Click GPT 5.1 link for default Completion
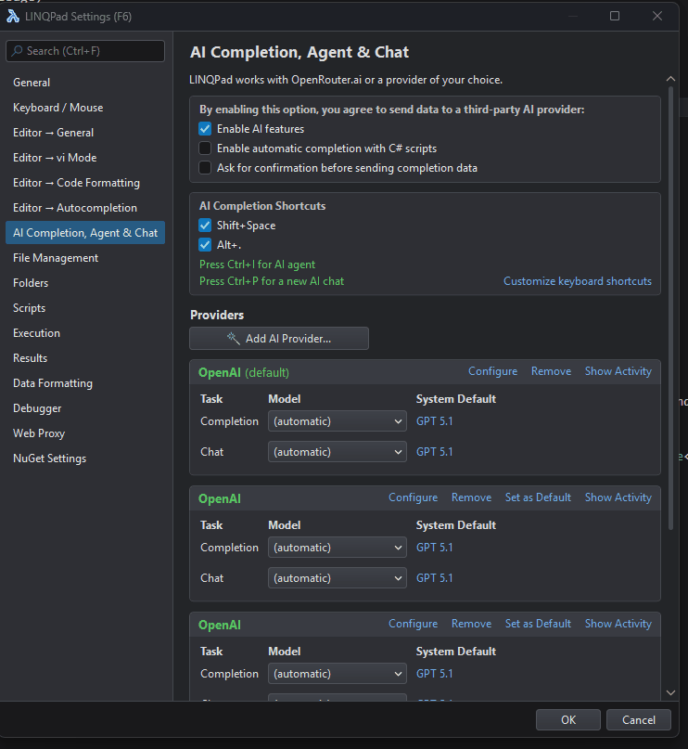Image resolution: width=688 pixels, height=749 pixels. [x=434, y=421]
